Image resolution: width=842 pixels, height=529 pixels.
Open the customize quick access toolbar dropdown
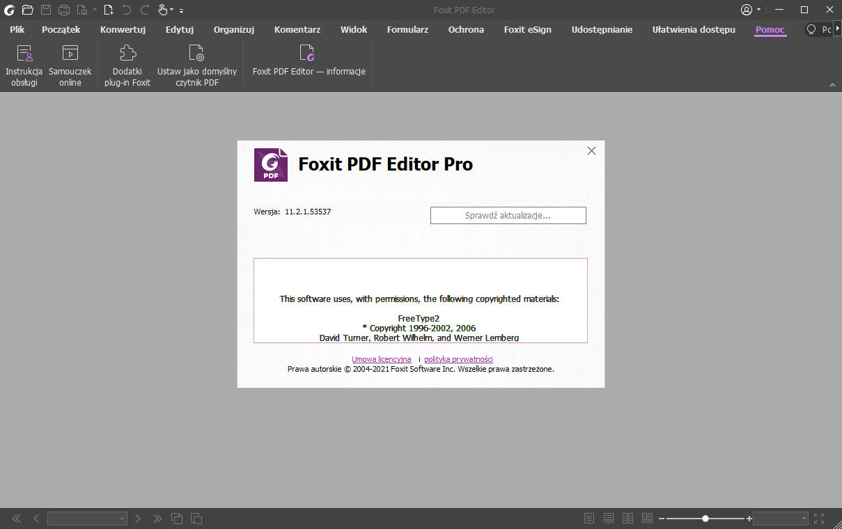182,10
